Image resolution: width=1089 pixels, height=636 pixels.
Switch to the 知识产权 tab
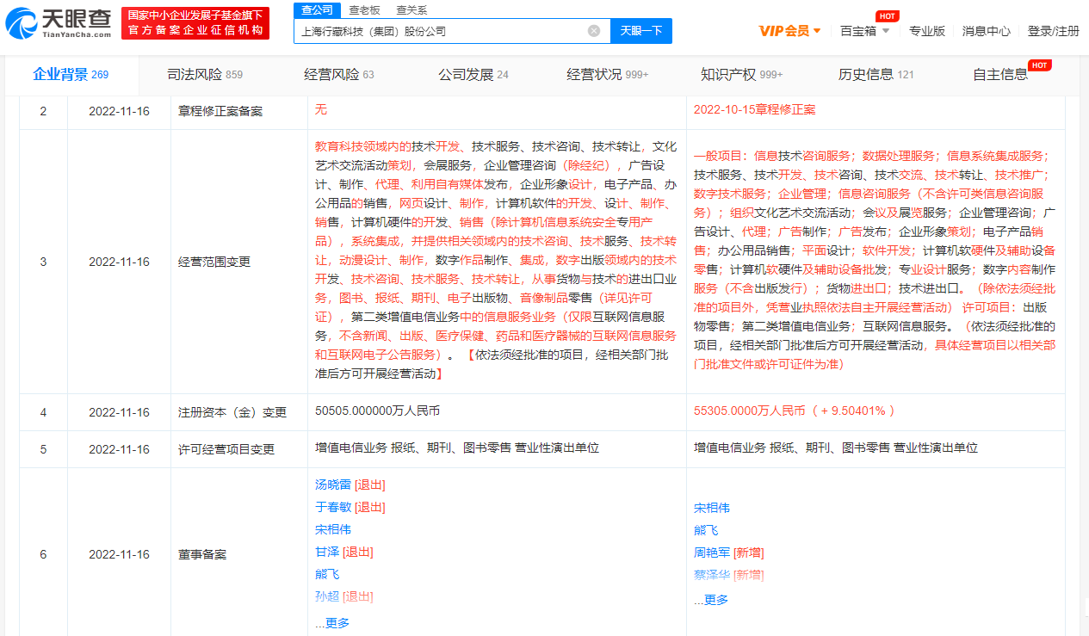[x=742, y=75]
